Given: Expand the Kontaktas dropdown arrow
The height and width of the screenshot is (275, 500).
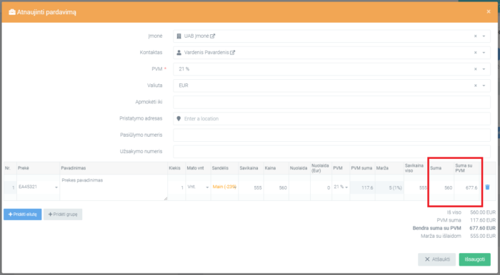Looking at the screenshot, I should point(484,53).
